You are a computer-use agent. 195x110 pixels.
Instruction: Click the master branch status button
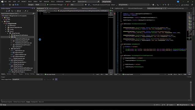171,105
